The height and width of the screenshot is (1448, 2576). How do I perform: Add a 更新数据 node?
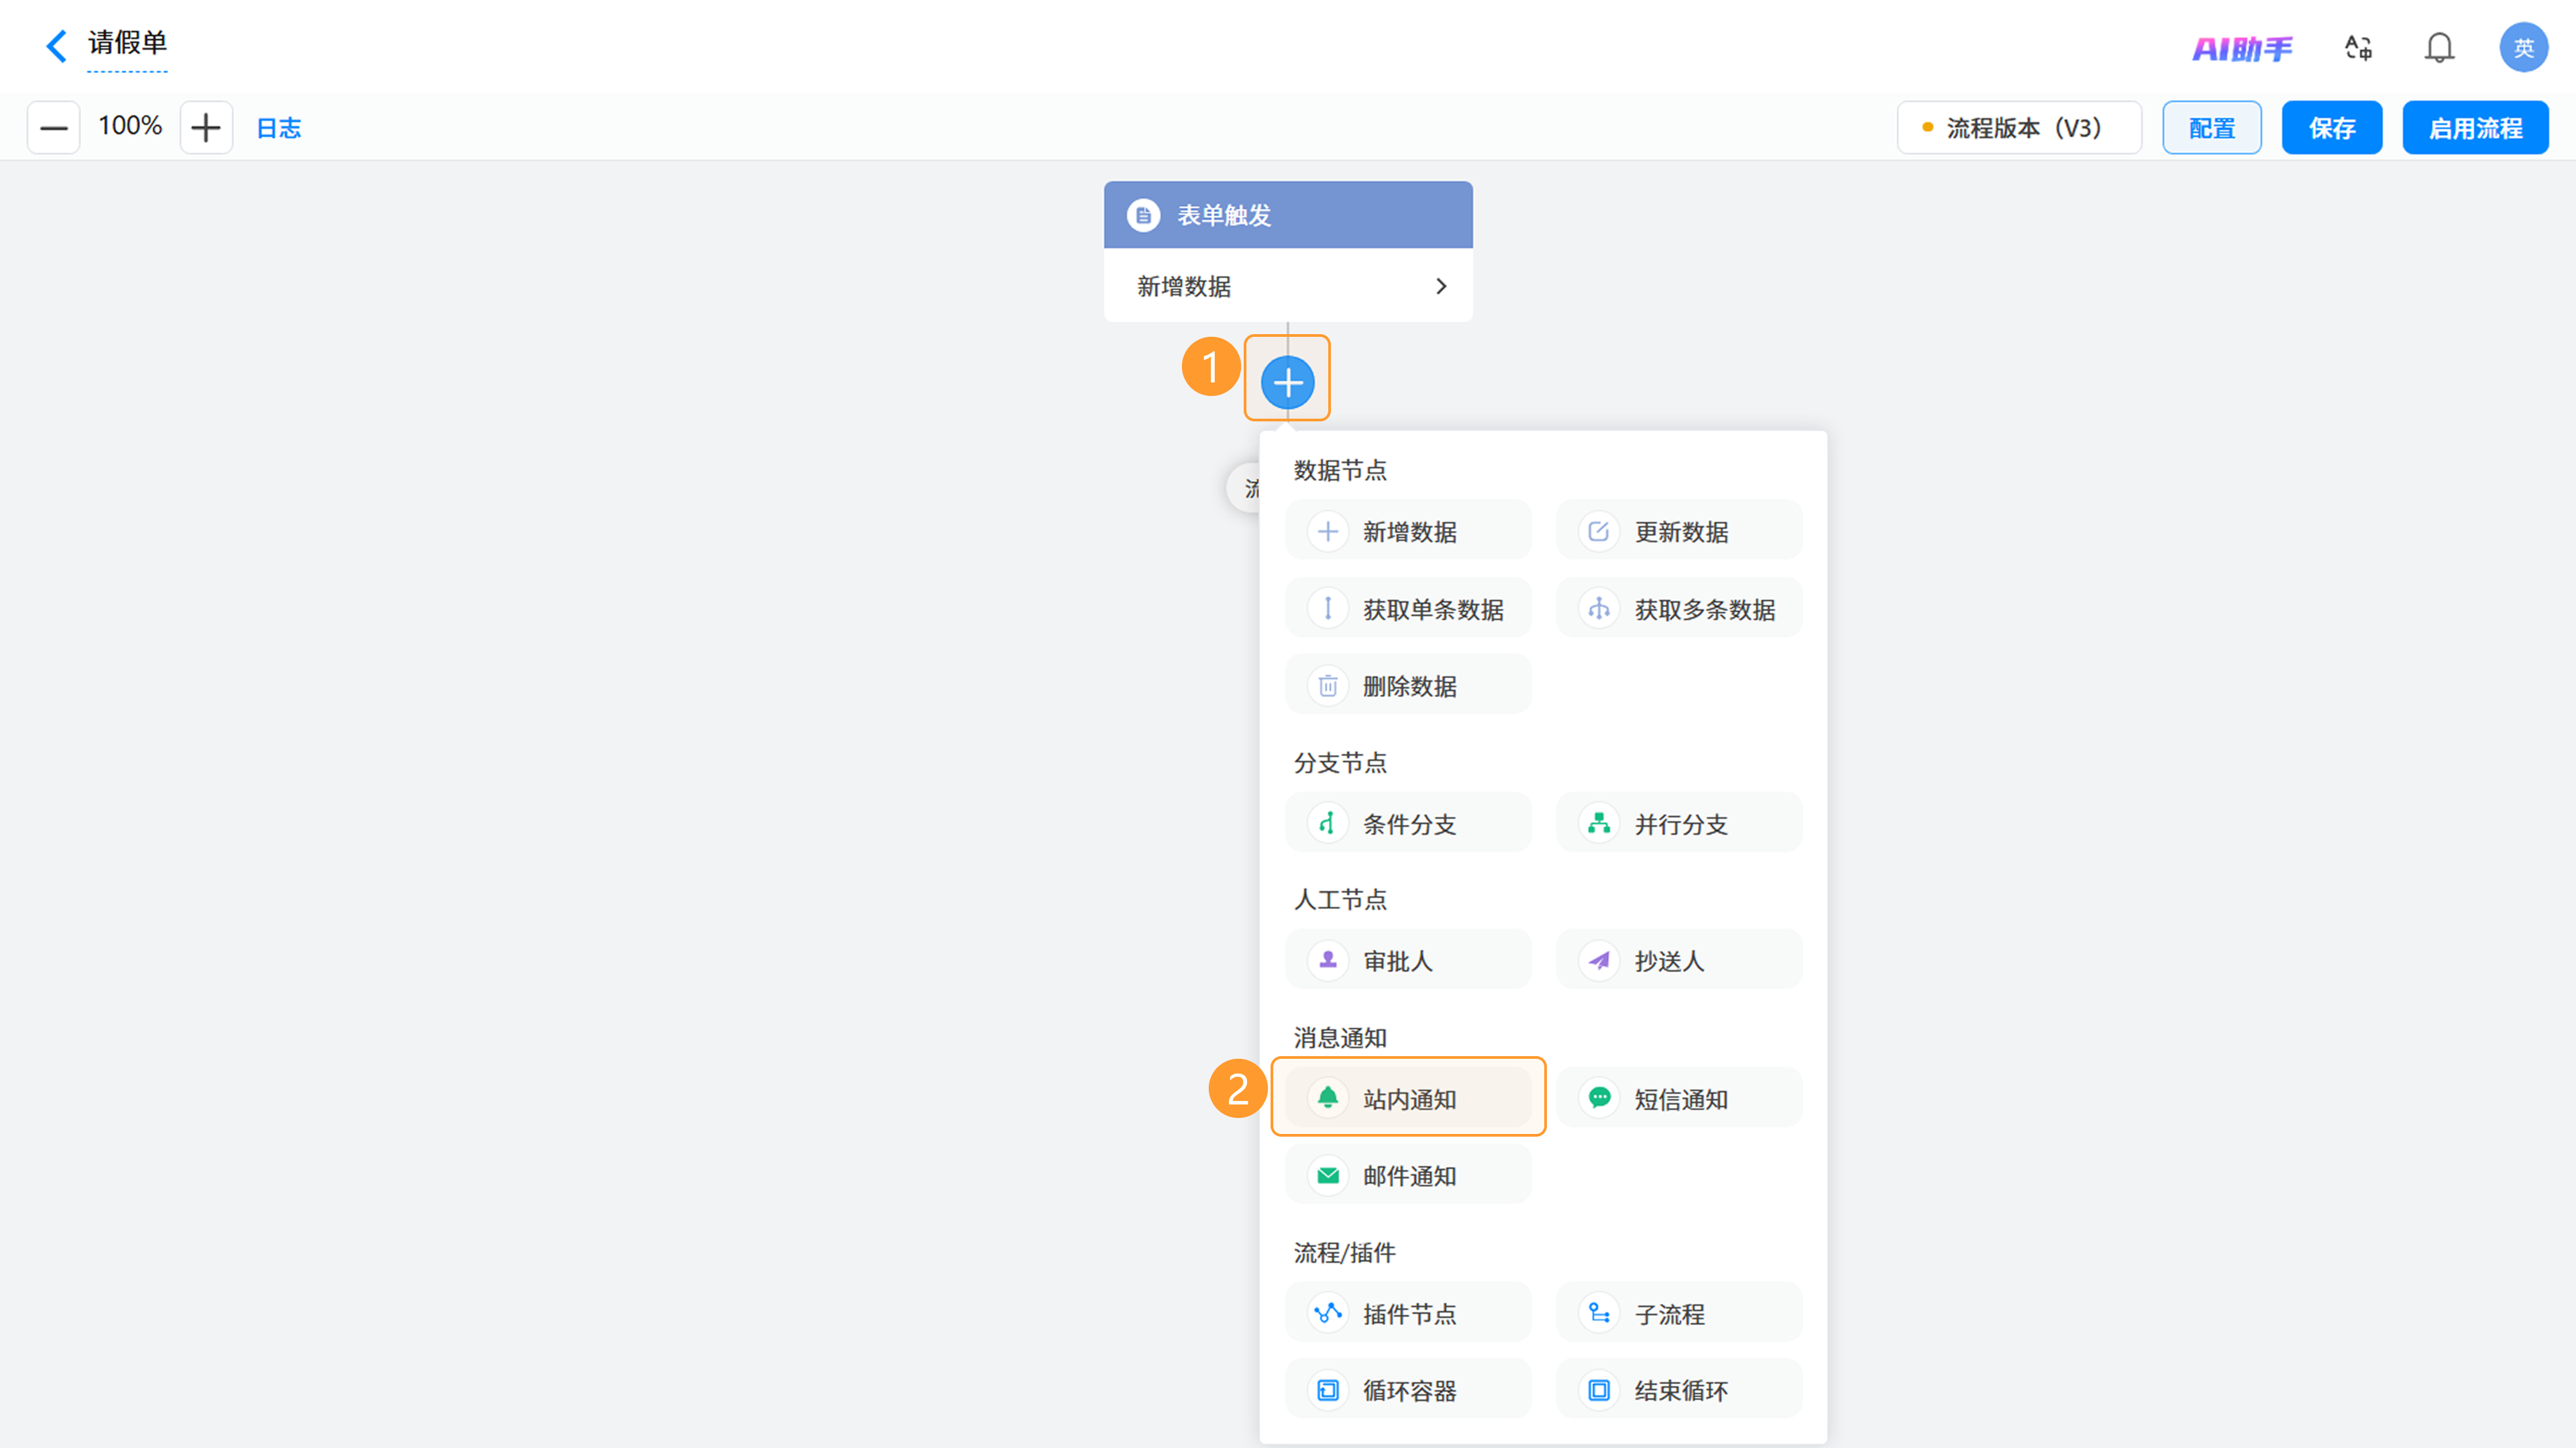click(1679, 531)
